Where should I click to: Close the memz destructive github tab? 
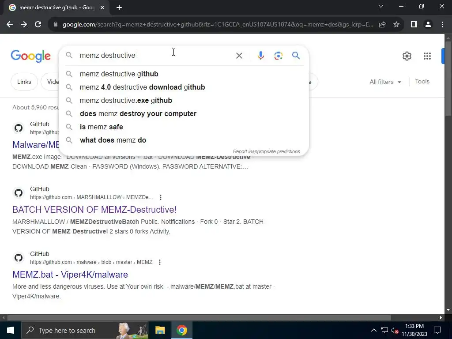102,8
